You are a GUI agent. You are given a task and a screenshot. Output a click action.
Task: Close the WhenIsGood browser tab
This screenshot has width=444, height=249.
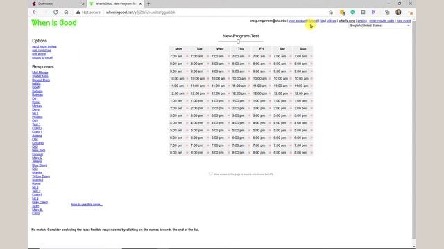point(140,3)
